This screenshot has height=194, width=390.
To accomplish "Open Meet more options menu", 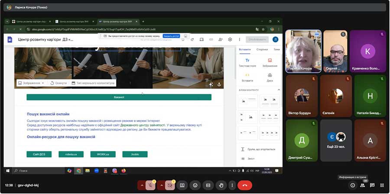I will click(232, 185).
